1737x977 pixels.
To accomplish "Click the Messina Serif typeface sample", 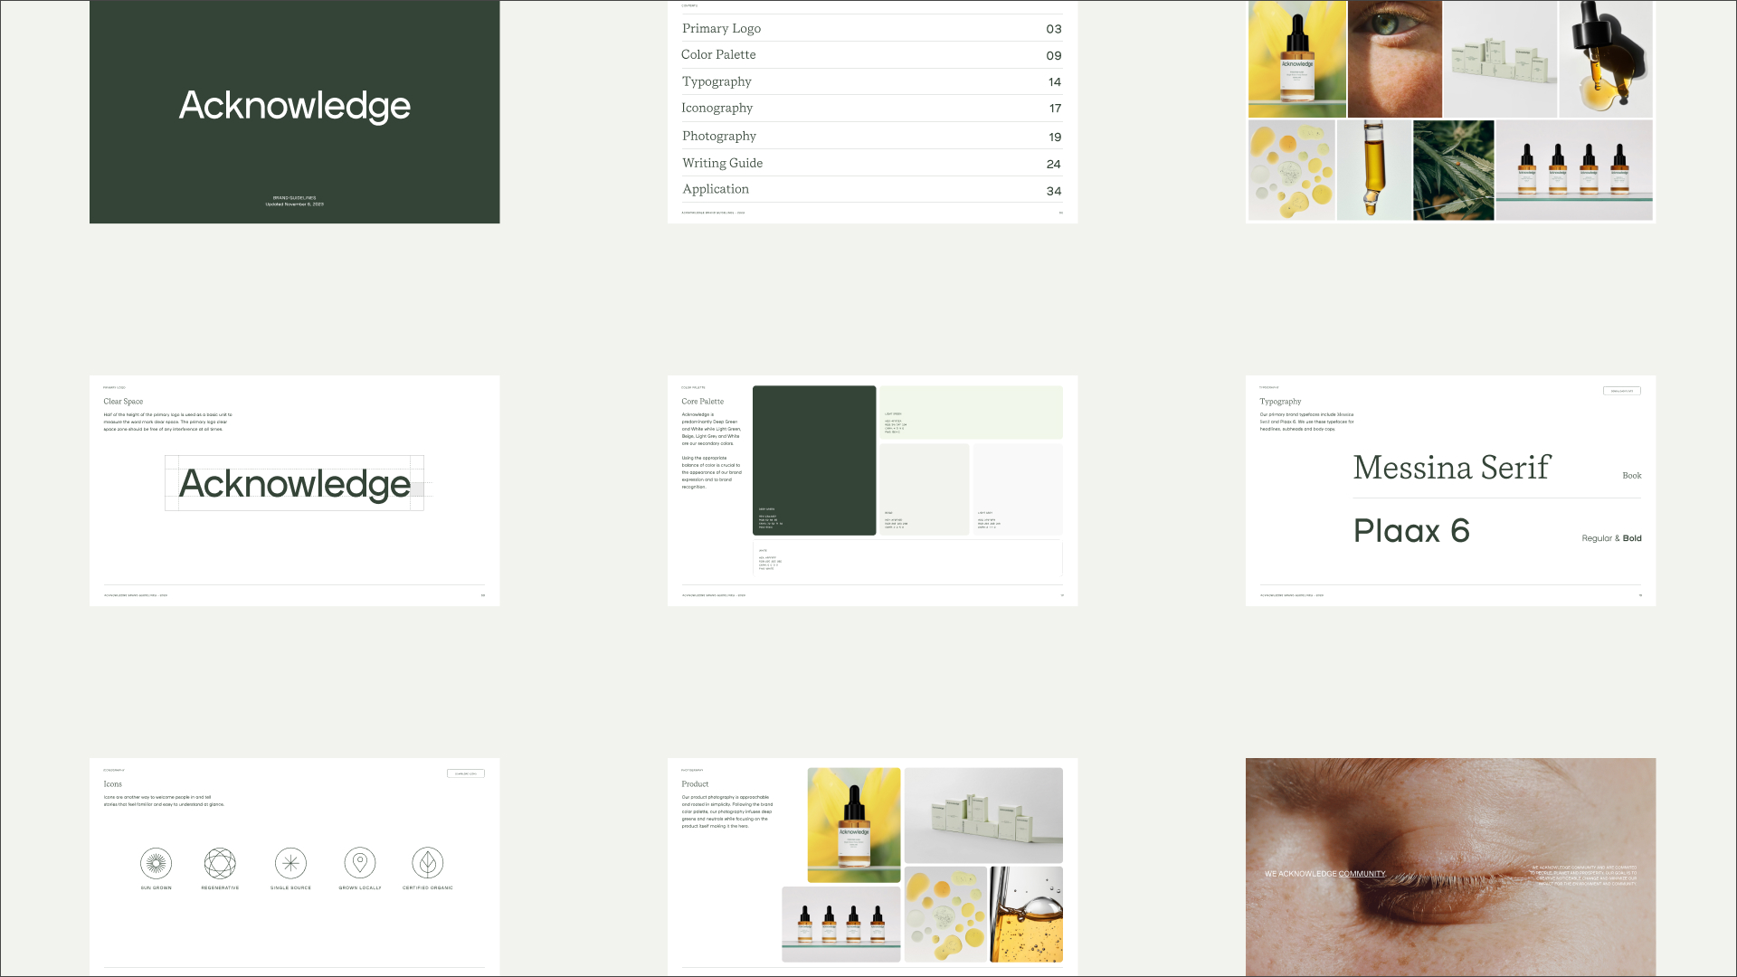I will 1451,468.
